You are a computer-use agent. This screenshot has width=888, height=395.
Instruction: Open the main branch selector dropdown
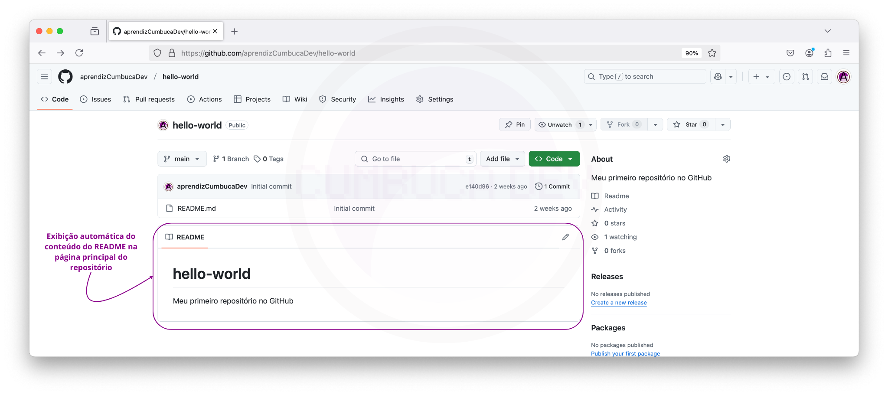tap(182, 159)
